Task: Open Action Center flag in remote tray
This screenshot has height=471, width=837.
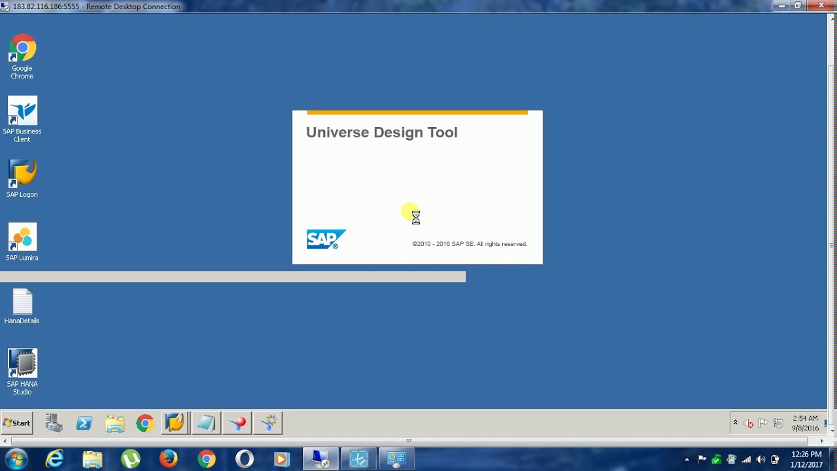Action: [x=763, y=423]
